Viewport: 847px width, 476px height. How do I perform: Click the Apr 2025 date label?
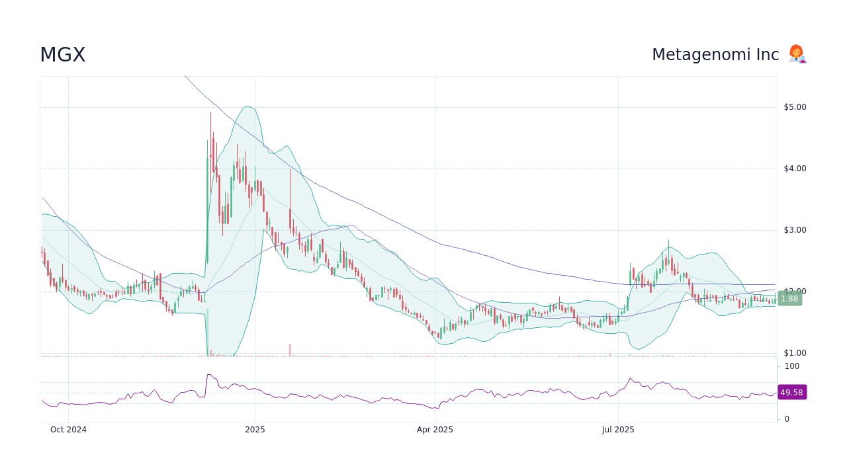click(x=435, y=429)
